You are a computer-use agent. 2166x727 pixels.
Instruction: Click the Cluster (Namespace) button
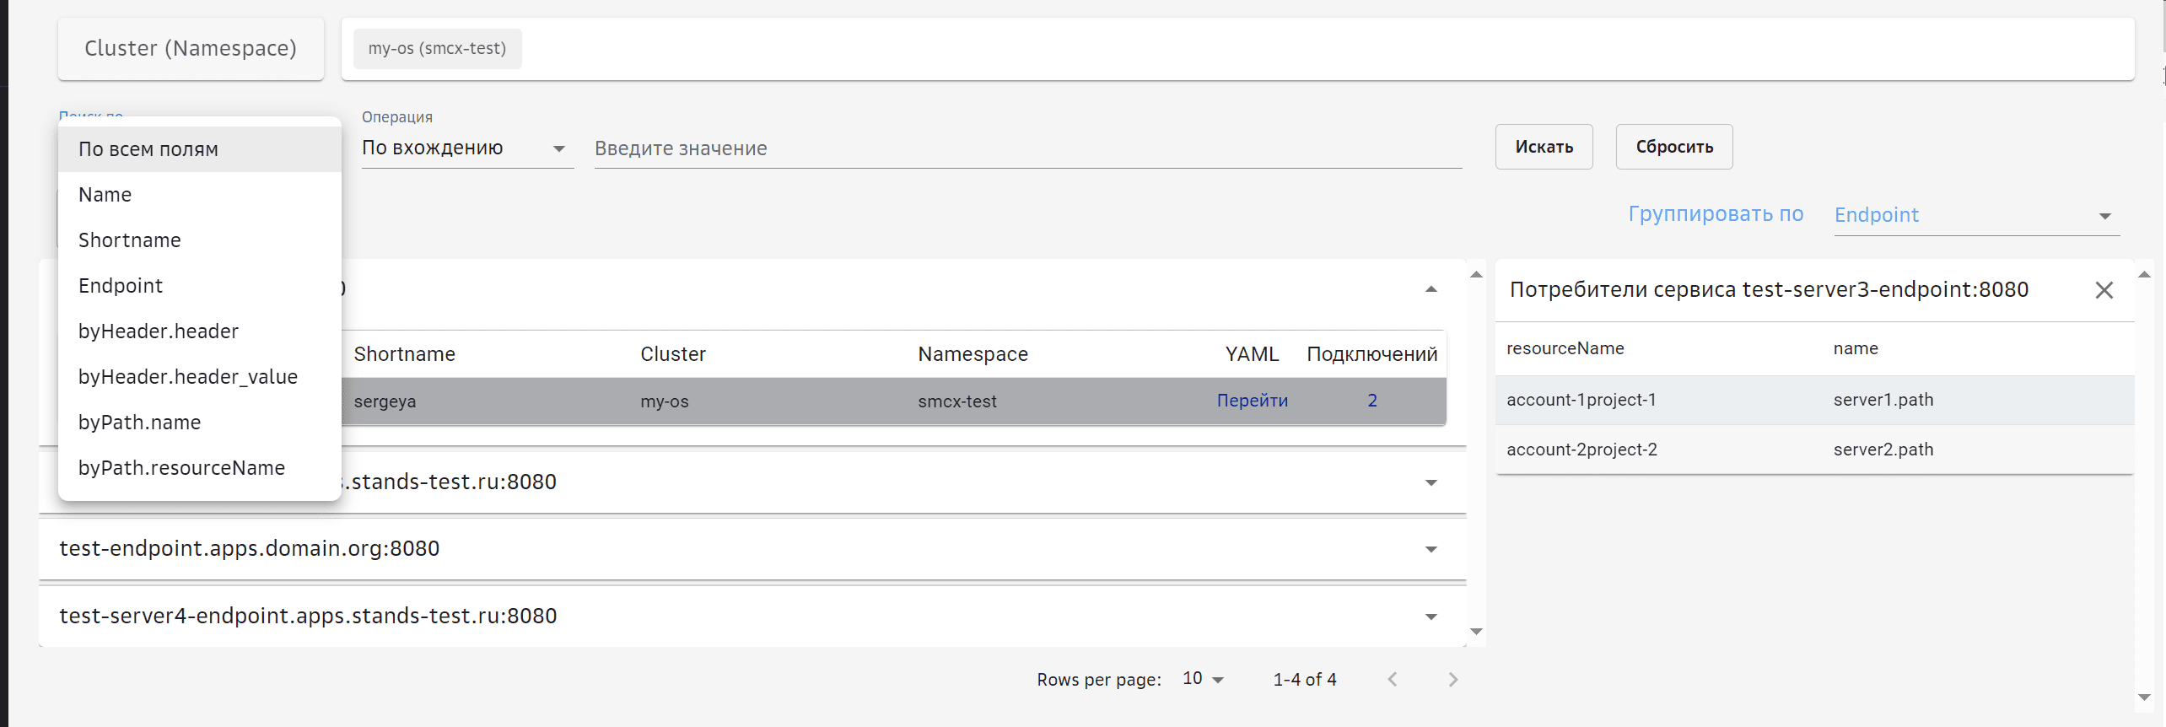pyautogui.click(x=191, y=49)
